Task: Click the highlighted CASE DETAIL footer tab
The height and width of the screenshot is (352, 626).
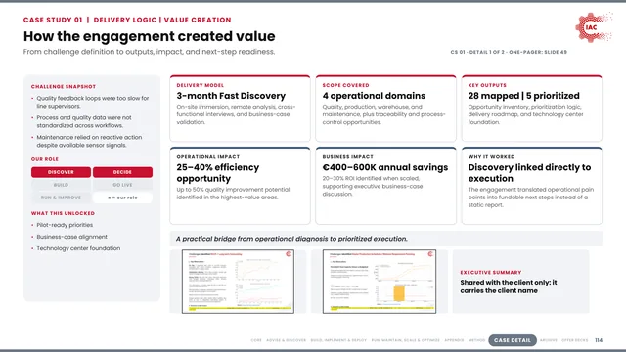Action: 513,340
